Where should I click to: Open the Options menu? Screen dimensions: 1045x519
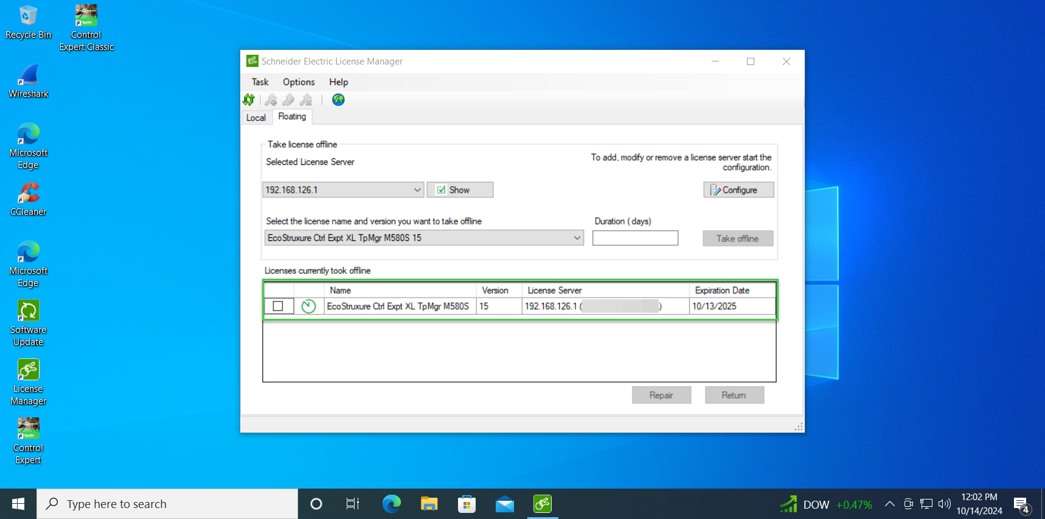[x=299, y=82]
